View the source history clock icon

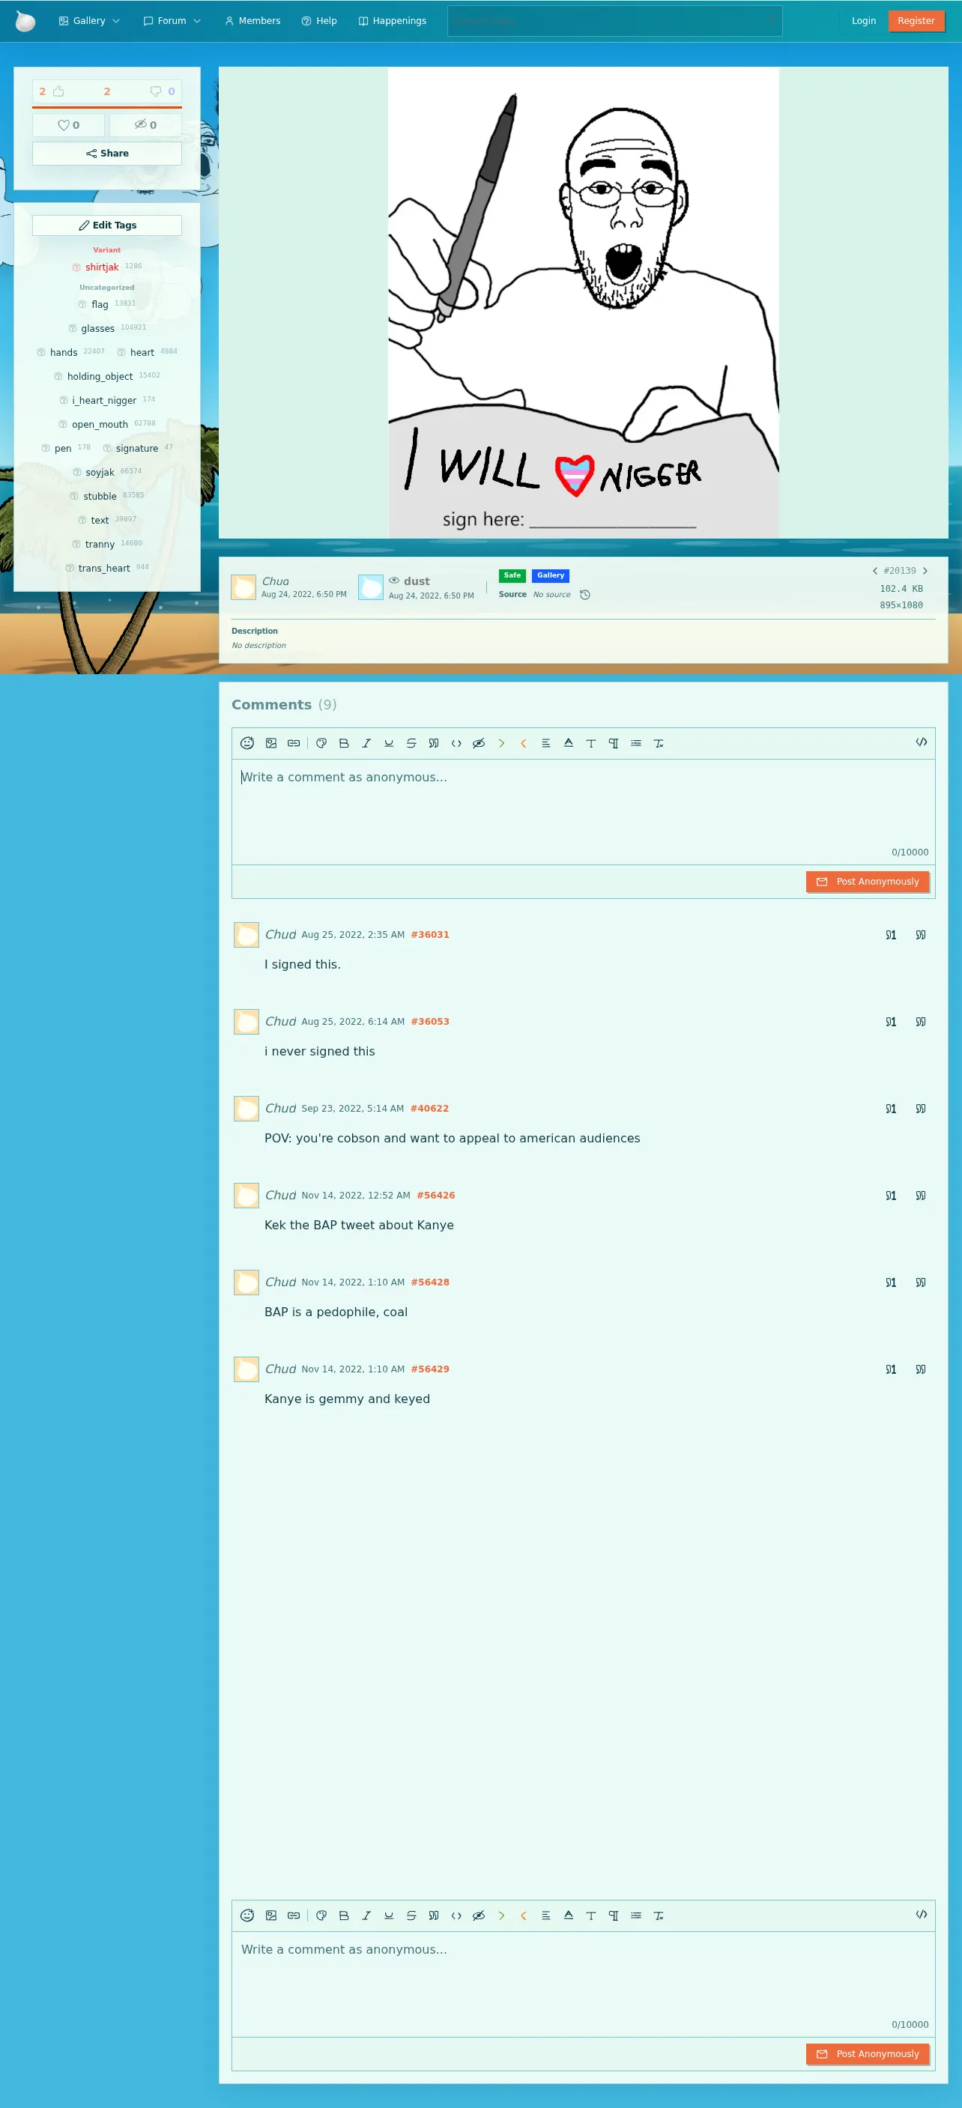pos(584,595)
